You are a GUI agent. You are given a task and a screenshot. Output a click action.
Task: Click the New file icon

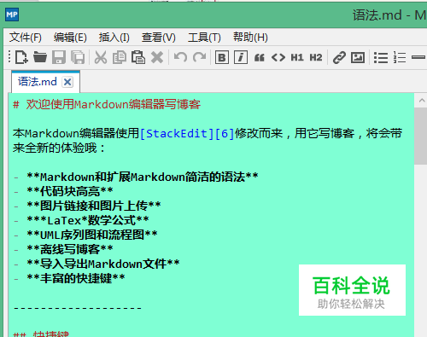(21, 57)
